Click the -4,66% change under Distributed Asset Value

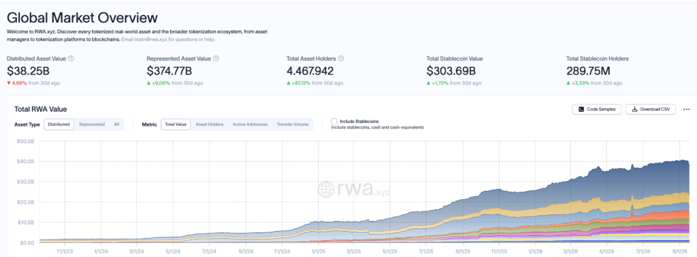[x=17, y=83]
